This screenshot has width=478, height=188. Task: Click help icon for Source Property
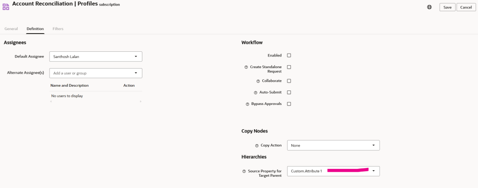tap(244, 171)
